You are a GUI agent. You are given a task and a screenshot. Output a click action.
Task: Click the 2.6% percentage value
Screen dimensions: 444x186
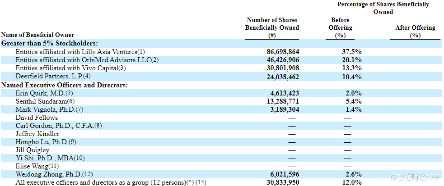pos(353,174)
